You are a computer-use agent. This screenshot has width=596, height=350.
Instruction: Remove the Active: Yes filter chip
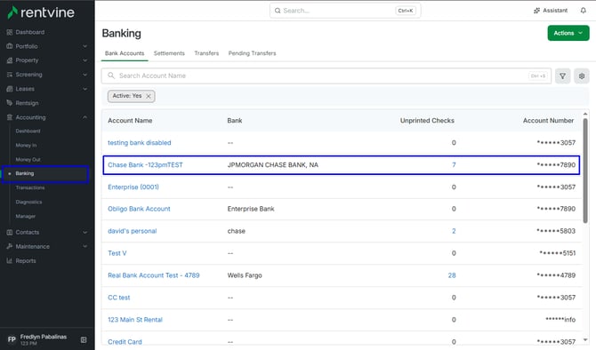tap(149, 96)
